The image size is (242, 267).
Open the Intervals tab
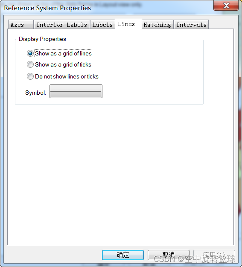pos(191,25)
